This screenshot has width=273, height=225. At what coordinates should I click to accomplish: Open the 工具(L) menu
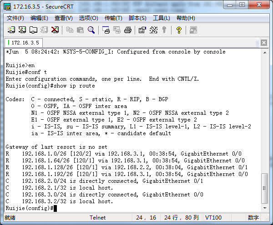(161, 18)
